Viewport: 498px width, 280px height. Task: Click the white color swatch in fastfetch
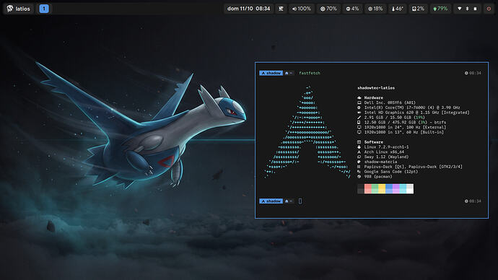pos(410,188)
